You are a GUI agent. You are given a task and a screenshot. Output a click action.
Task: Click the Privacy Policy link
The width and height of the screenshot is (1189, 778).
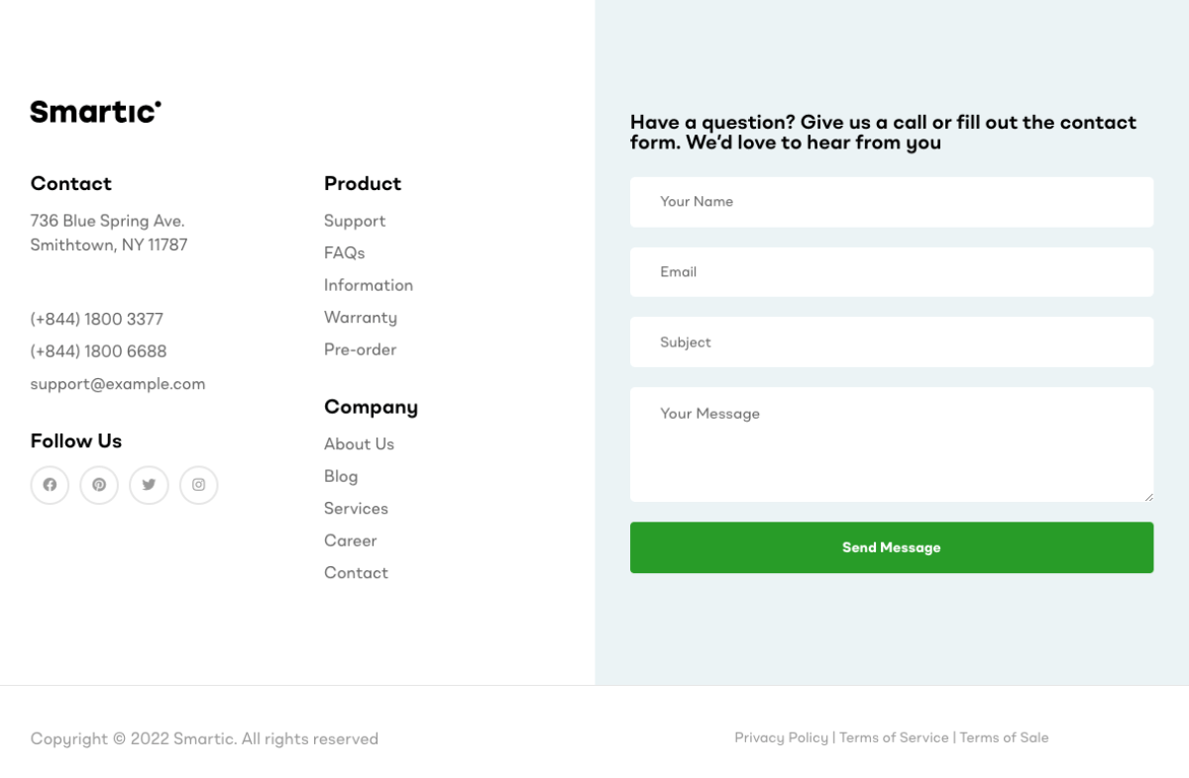(781, 737)
